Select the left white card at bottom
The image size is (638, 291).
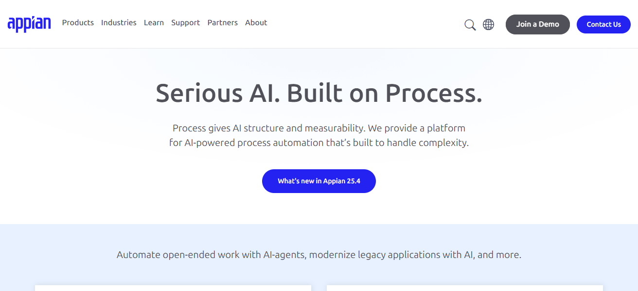(173, 288)
